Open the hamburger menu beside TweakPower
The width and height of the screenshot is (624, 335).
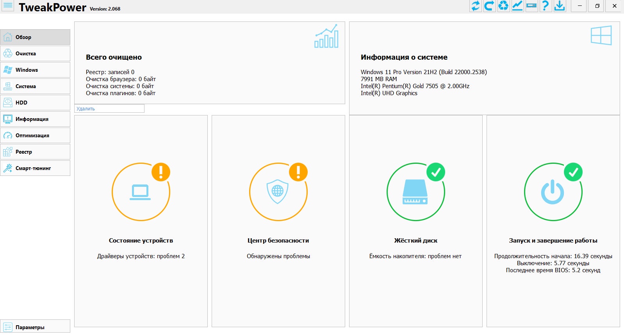tap(8, 6)
